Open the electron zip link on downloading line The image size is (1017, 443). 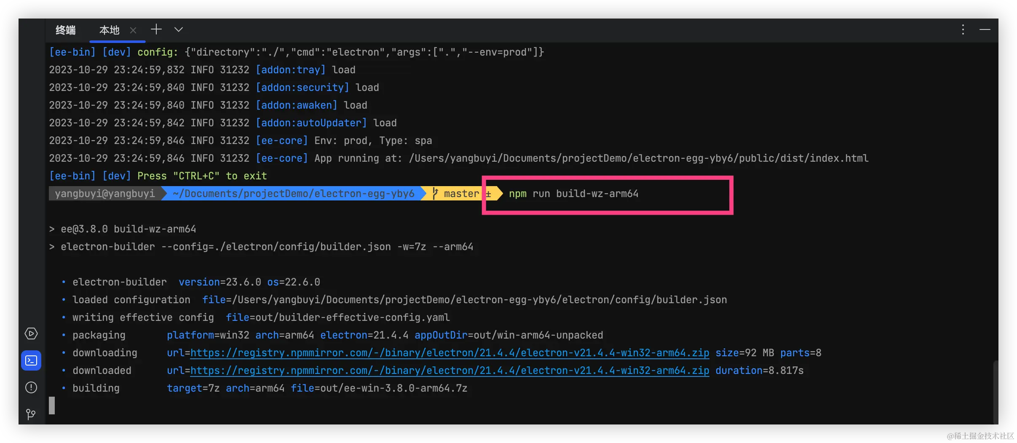click(450, 353)
